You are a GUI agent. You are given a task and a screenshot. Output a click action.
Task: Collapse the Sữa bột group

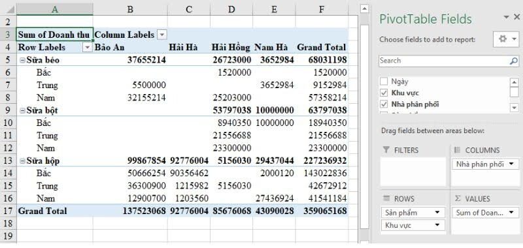point(22,110)
